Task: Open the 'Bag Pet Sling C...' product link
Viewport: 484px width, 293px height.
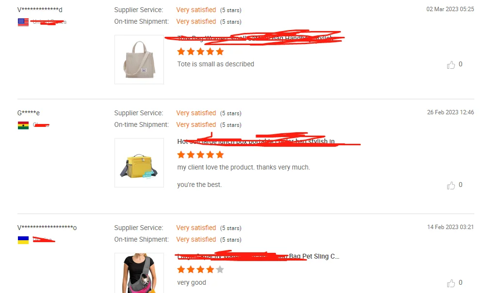Action: click(258, 256)
